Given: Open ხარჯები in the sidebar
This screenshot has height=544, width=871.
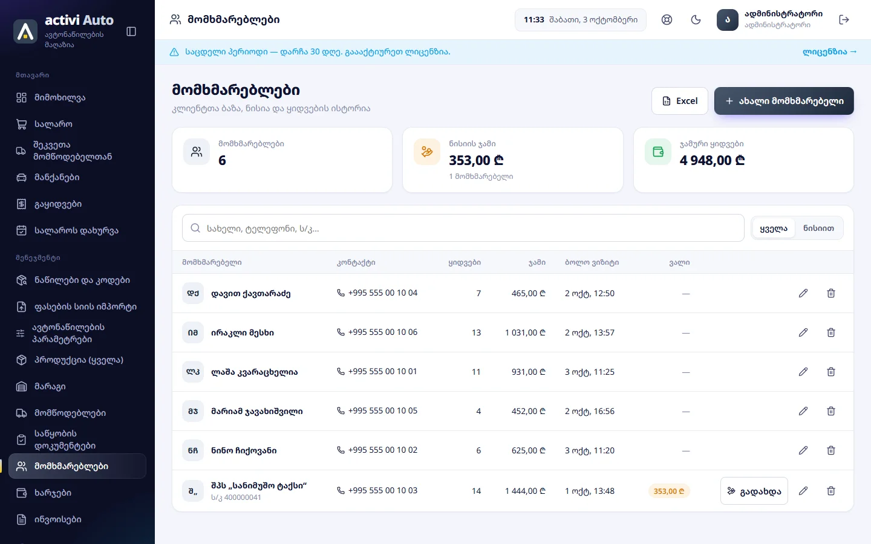Looking at the screenshot, I should click(77, 493).
